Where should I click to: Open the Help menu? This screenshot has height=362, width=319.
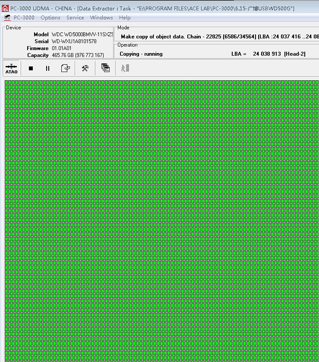[125, 18]
